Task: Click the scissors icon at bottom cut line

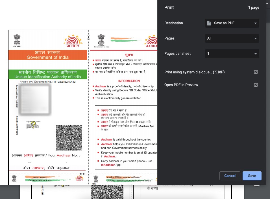Action: (82, 174)
